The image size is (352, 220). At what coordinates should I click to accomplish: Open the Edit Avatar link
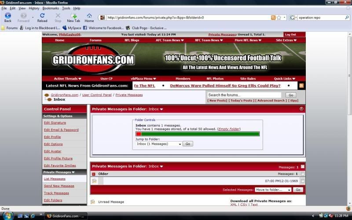pos(52,151)
